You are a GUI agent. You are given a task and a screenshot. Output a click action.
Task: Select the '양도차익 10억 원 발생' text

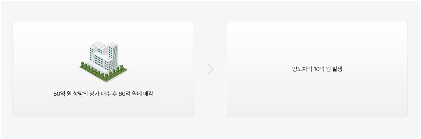click(317, 69)
